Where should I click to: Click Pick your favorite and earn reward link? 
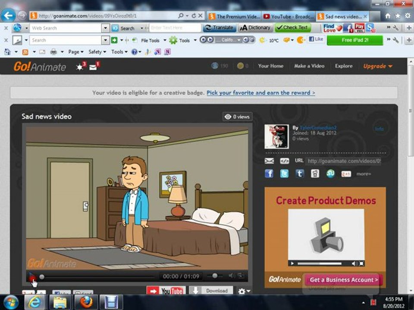pyautogui.click(x=260, y=93)
